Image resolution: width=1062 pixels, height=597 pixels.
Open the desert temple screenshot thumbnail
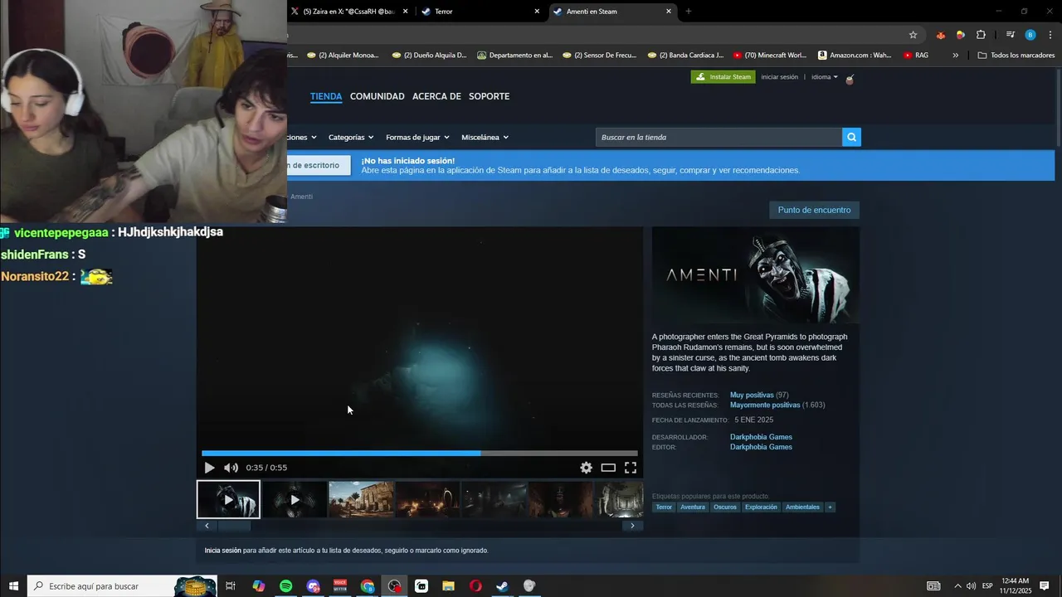[x=361, y=500]
